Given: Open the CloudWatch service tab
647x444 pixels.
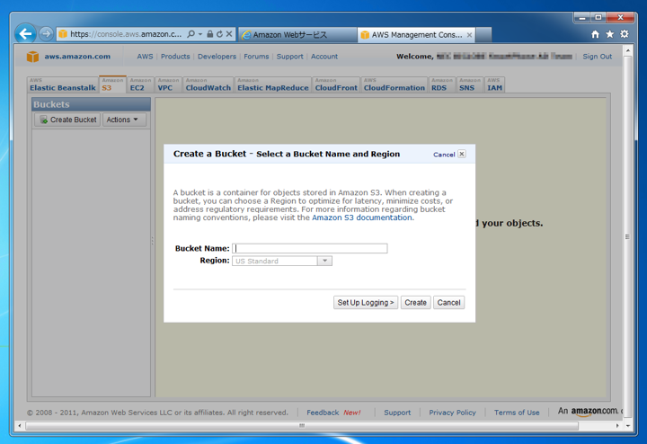Looking at the screenshot, I should (x=208, y=84).
